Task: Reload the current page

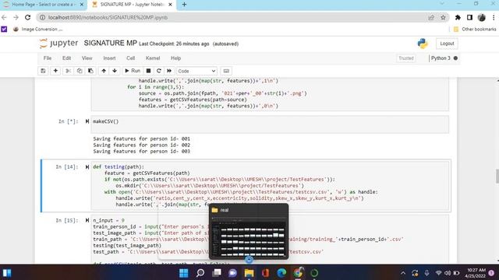Action: coord(28,17)
